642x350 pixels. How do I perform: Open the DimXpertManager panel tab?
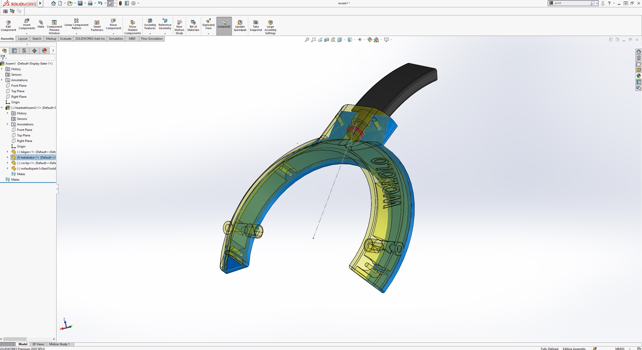[34, 51]
